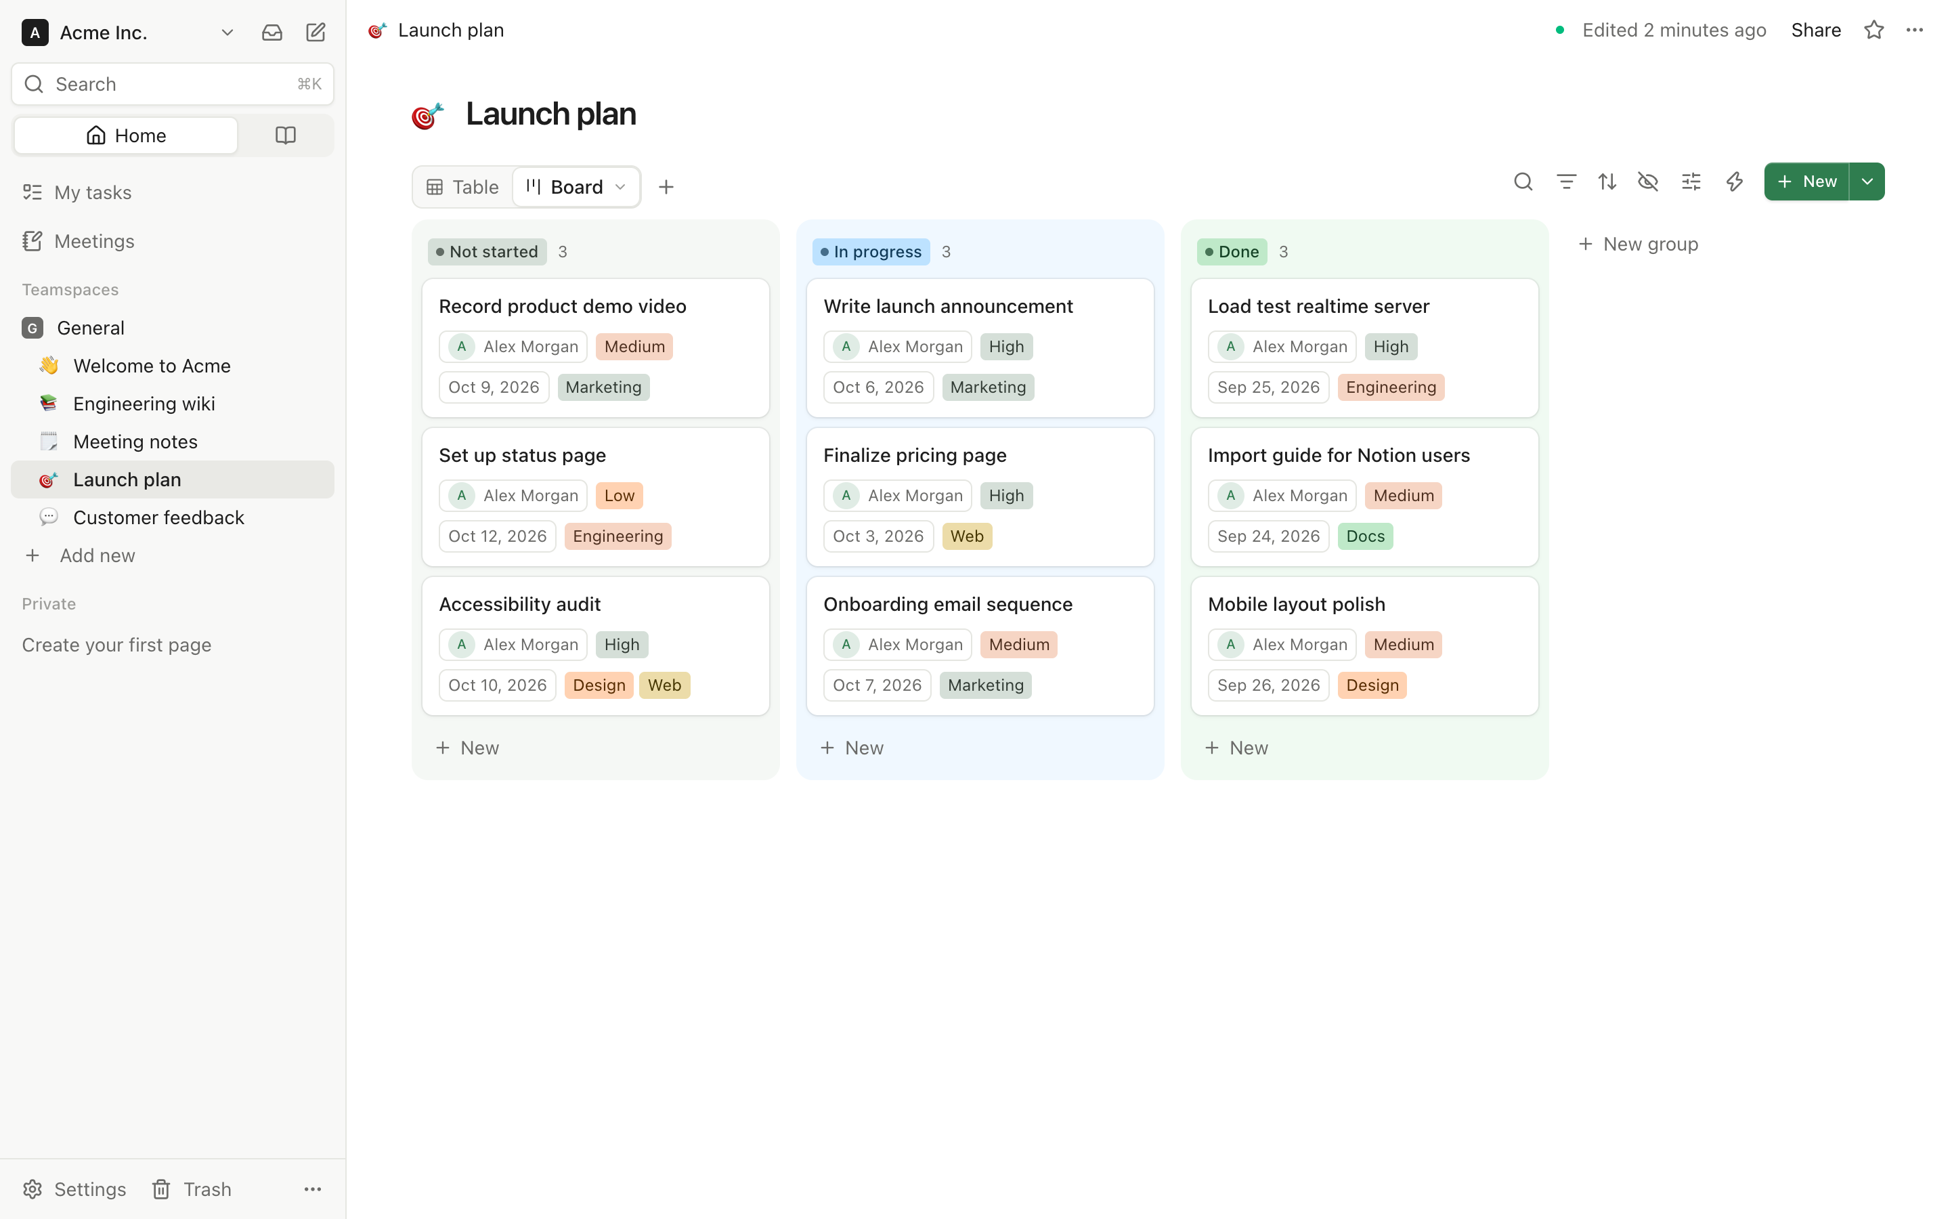Add New card under Not started column
Image resolution: width=1950 pixels, height=1219 pixels.
[467, 748]
